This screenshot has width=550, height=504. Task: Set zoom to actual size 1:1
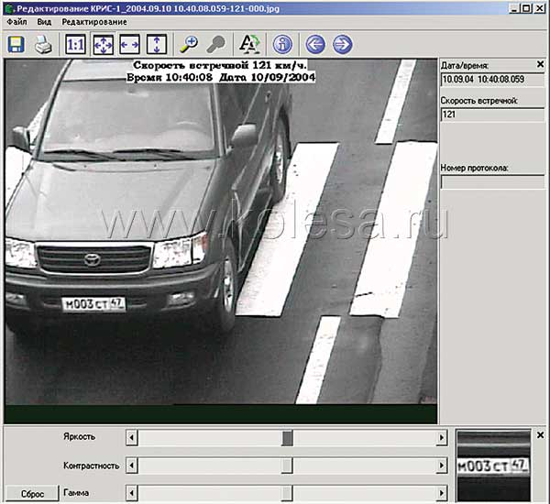click(x=76, y=43)
